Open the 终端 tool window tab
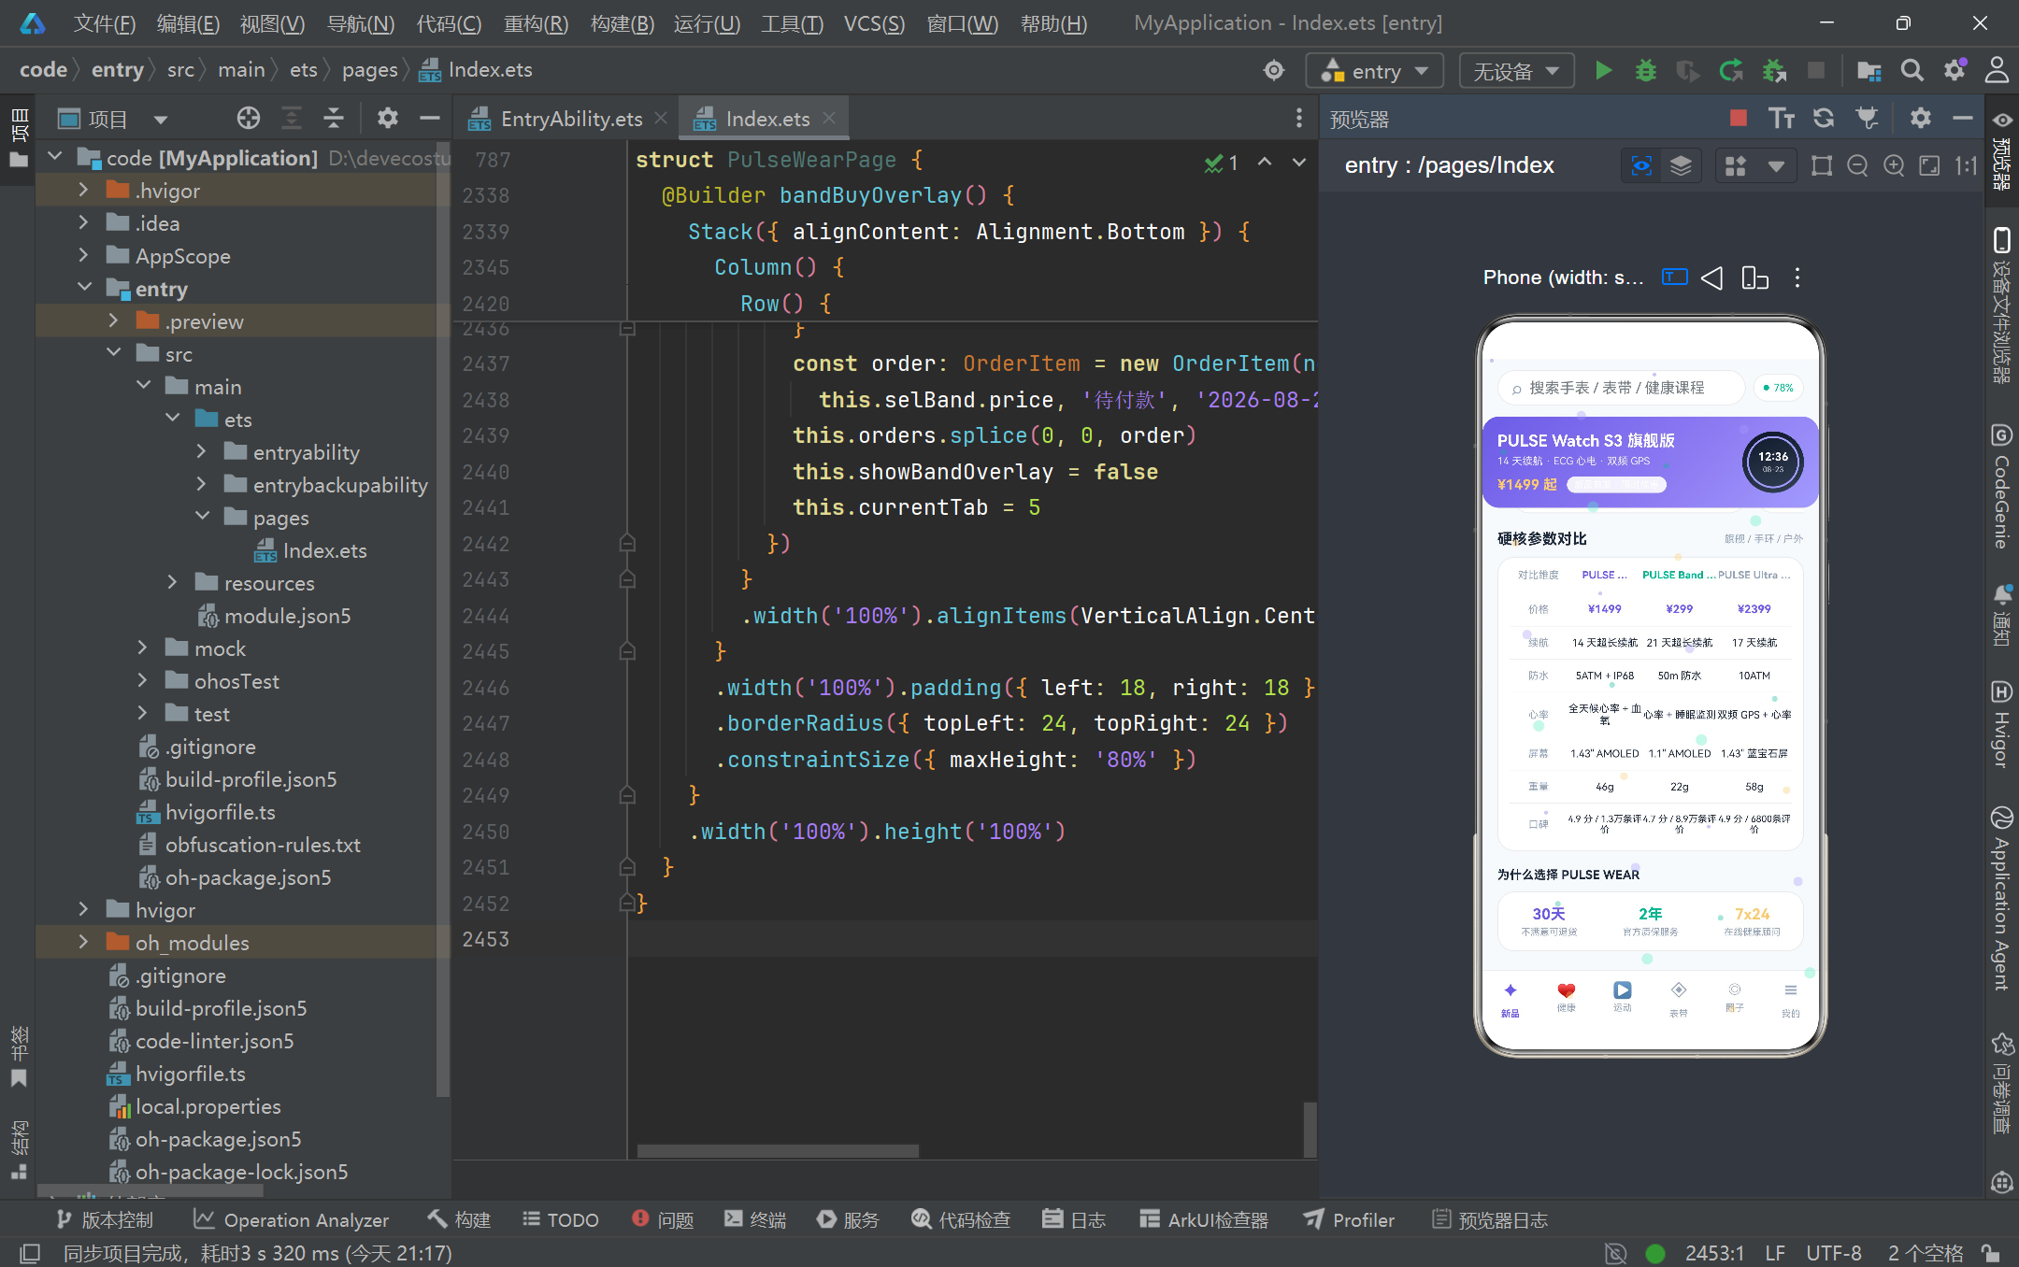 tap(755, 1219)
